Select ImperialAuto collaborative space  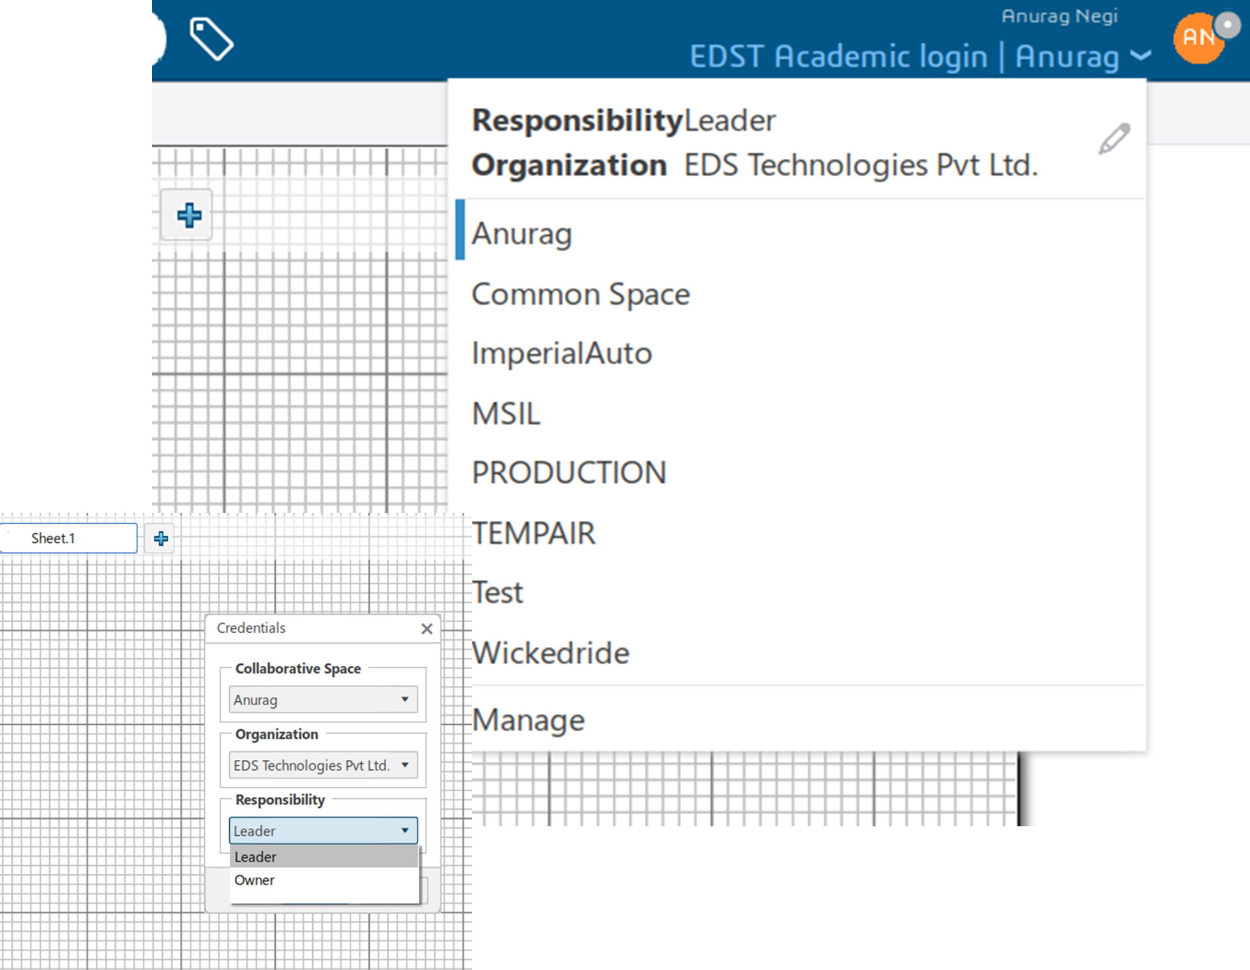pos(561,354)
